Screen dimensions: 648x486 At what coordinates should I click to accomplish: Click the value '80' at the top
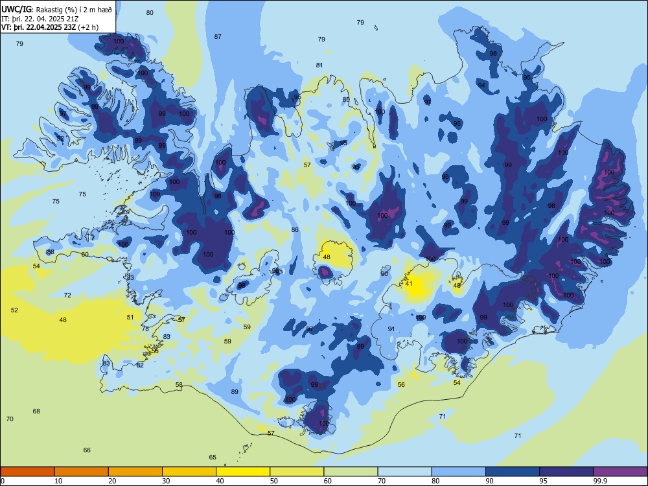tap(150, 13)
